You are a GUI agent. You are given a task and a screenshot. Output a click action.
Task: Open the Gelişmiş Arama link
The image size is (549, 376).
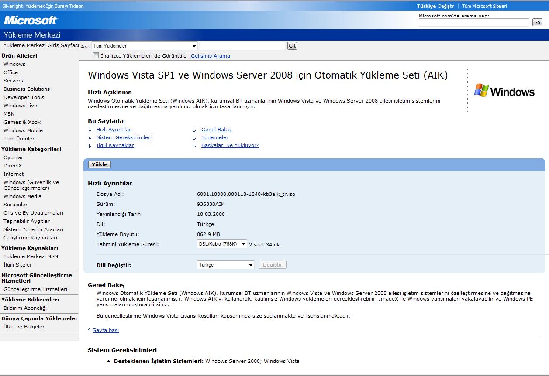point(211,56)
